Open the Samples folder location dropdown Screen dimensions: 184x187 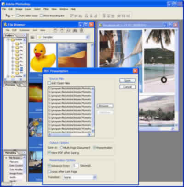pyautogui.click(x=63, y=37)
